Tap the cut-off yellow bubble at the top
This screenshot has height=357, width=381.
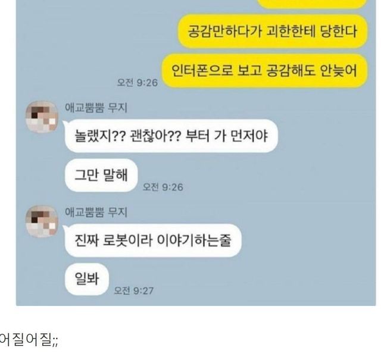[312, 4]
